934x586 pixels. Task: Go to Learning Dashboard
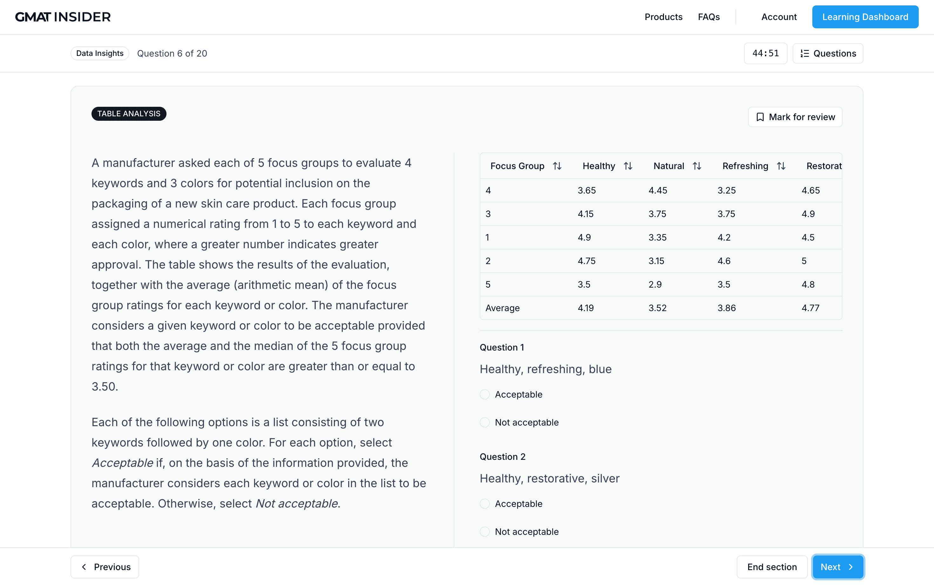[x=865, y=17]
